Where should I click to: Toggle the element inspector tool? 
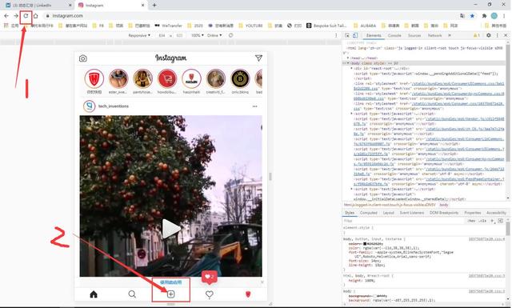[x=347, y=35]
